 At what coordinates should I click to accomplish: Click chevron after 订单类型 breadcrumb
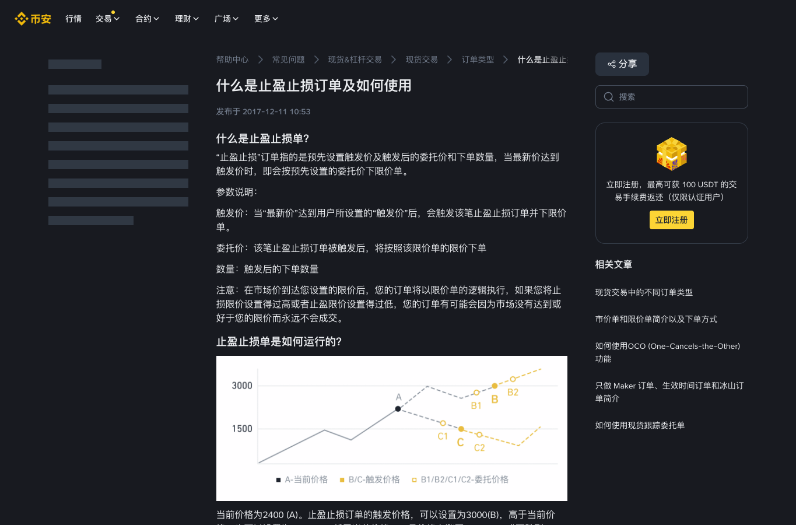[506, 60]
